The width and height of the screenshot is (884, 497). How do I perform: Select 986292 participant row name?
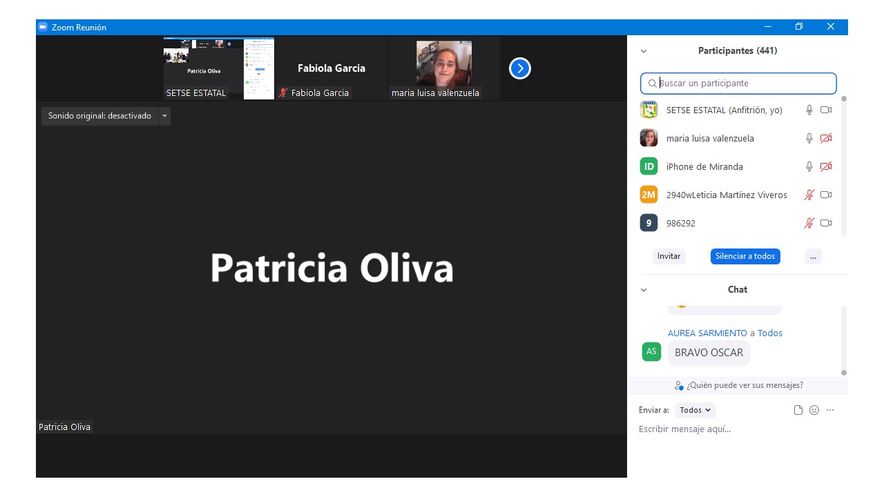[681, 223]
